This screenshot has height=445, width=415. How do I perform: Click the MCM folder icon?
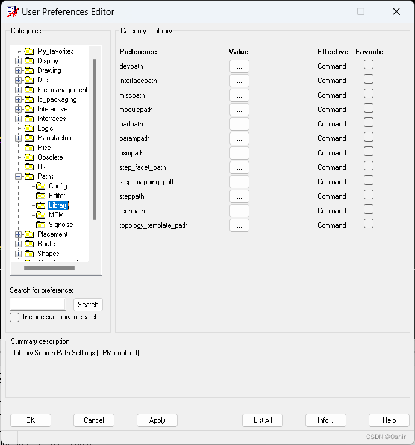41,215
